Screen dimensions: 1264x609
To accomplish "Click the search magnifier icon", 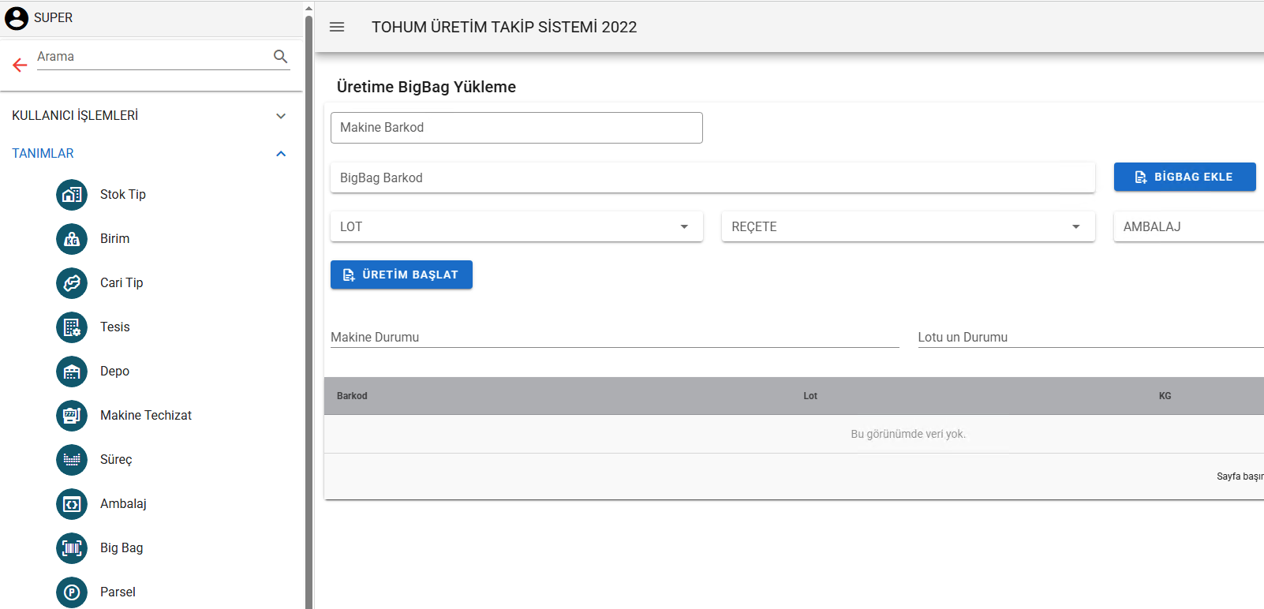I will click(x=280, y=57).
